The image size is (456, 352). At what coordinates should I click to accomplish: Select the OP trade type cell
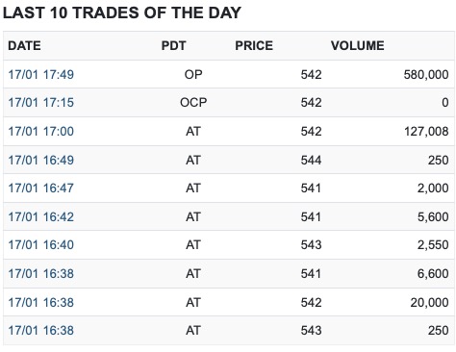[x=193, y=75]
